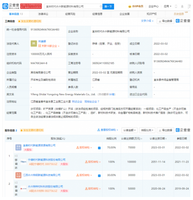This screenshot has width=193, height=200.
Task: Switch to the 法律诉讼 tab
Action: (x=43, y=14)
